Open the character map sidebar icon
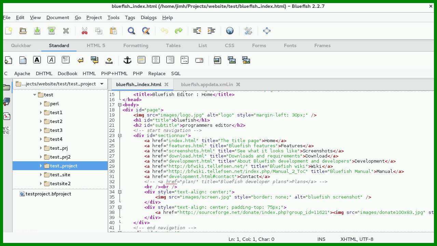Viewport: 437px width, 246px height. 6,130
